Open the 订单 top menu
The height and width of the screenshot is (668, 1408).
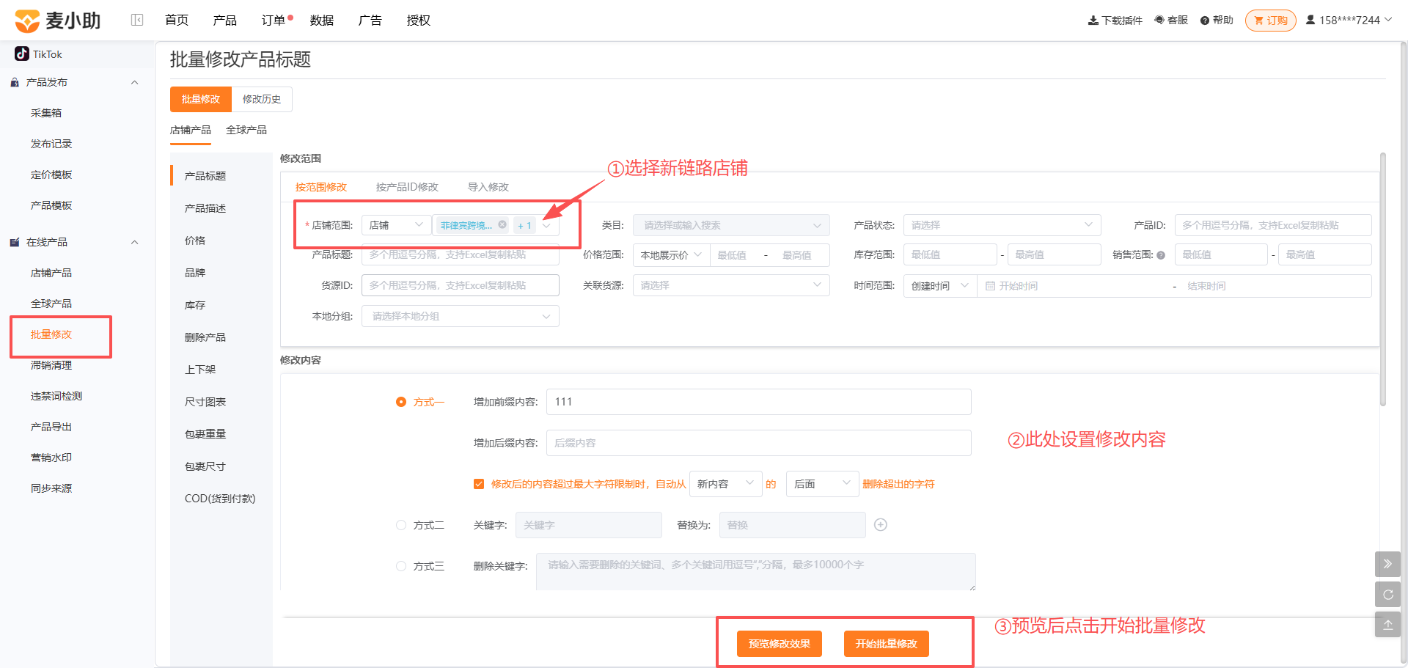[274, 21]
